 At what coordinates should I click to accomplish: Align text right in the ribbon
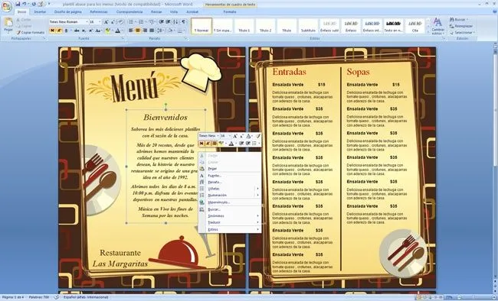point(145,31)
